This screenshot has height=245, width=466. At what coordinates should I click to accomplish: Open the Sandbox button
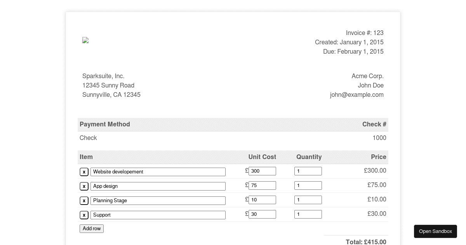435,231
